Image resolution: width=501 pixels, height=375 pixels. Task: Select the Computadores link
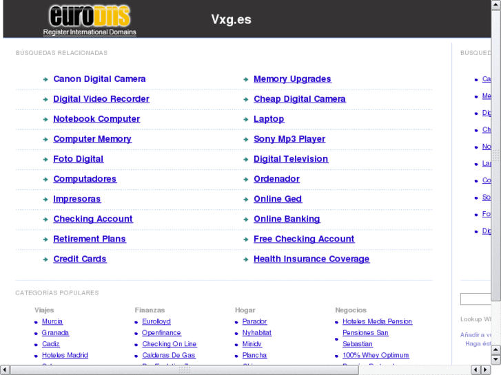pyautogui.click(x=85, y=179)
